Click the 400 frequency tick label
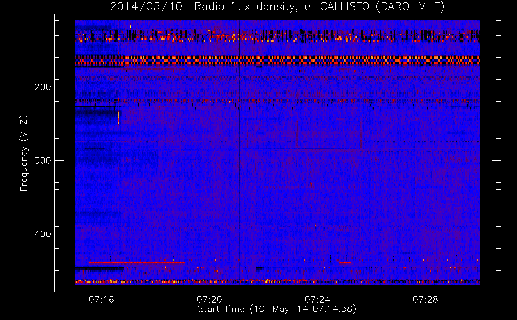This screenshot has width=517, height=320. point(43,234)
